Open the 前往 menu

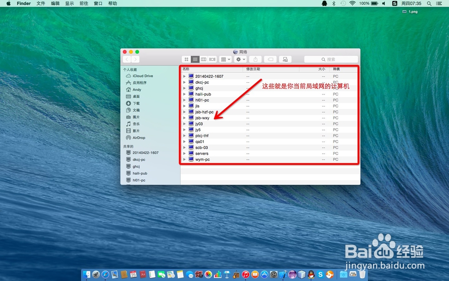tap(84, 4)
